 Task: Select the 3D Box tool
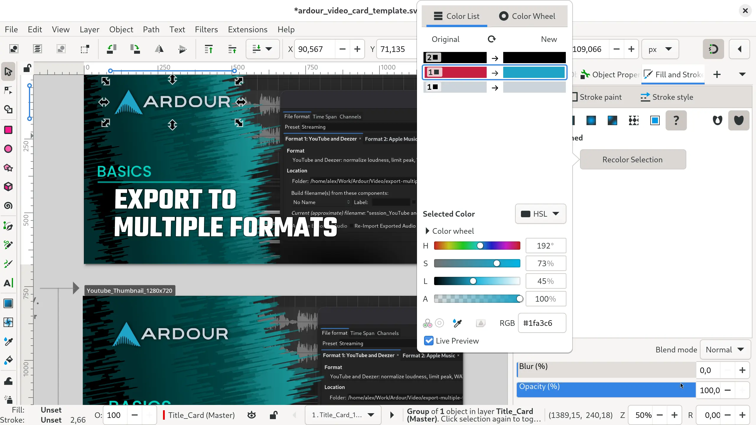(8, 187)
